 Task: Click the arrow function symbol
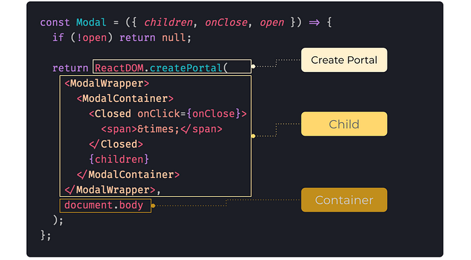click(x=314, y=22)
